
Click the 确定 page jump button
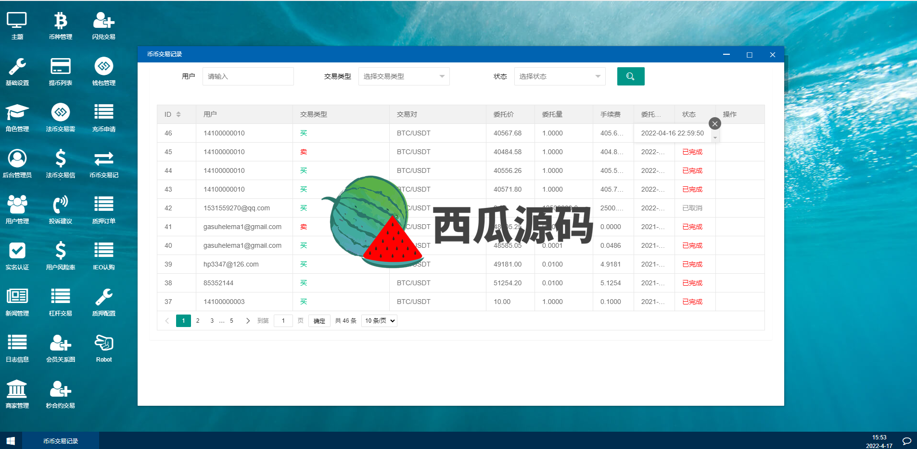(319, 321)
